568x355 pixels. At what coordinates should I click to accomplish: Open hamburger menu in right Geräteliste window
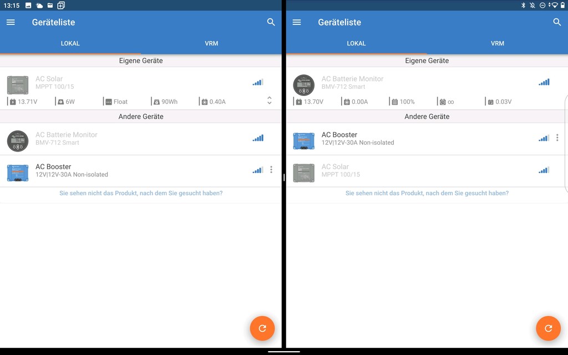coord(297,22)
